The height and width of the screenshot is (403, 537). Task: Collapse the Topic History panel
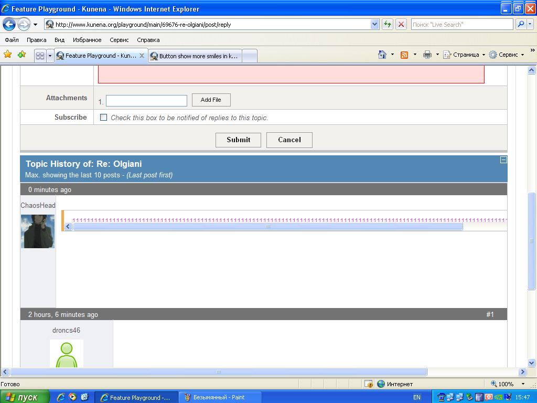(x=503, y=160)
